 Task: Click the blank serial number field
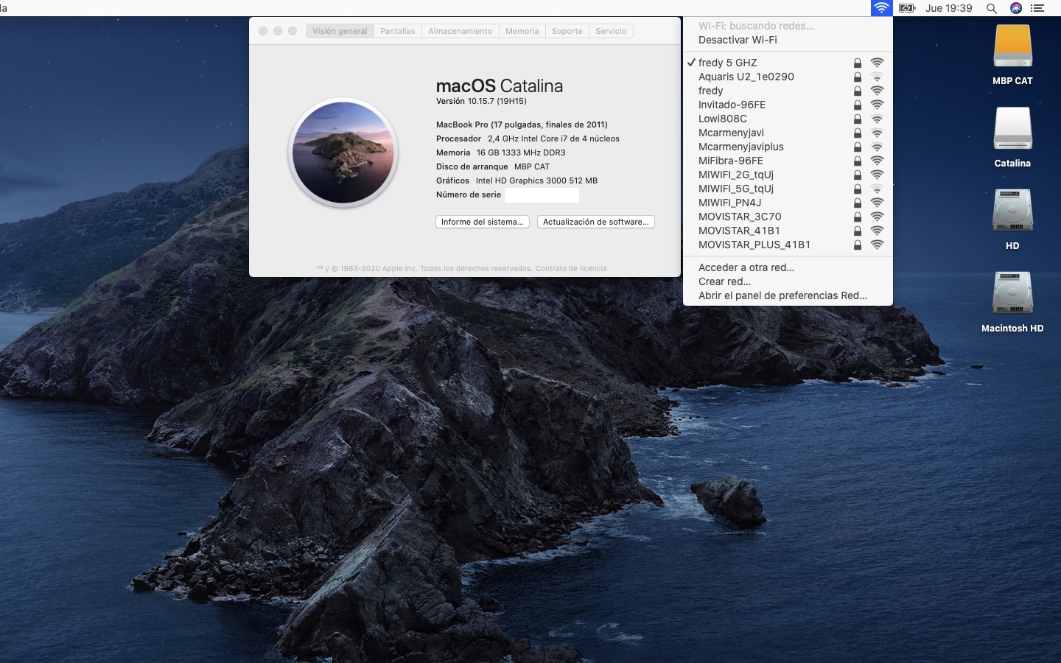click(x=542, y=194)
